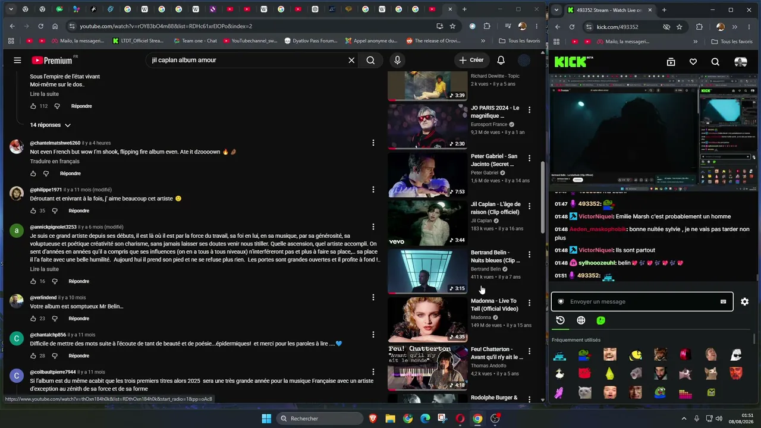
Task: Expand 'Lire la suite' under the top comment
Action: pyautogui.click(x=45, y=94)
